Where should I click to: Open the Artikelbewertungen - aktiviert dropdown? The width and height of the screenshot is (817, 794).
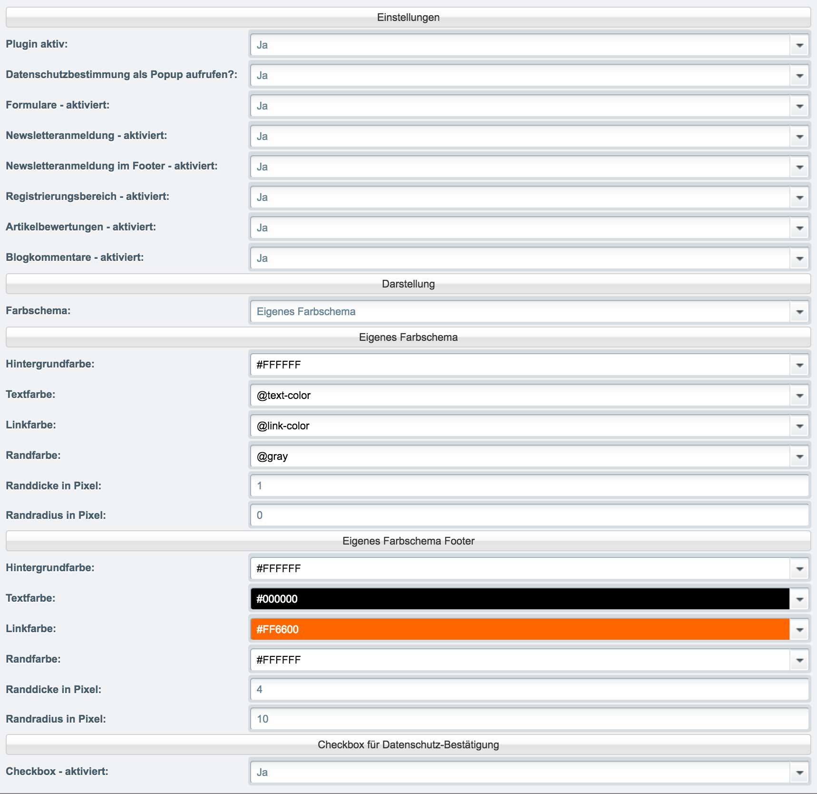(x=529, y=228)
